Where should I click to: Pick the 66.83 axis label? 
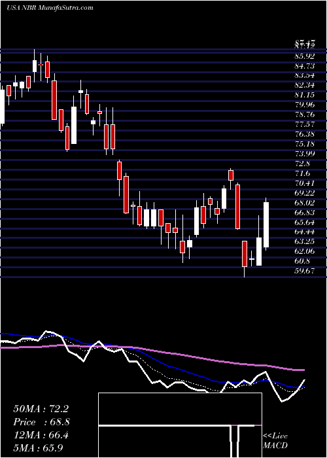coord(305,213)
